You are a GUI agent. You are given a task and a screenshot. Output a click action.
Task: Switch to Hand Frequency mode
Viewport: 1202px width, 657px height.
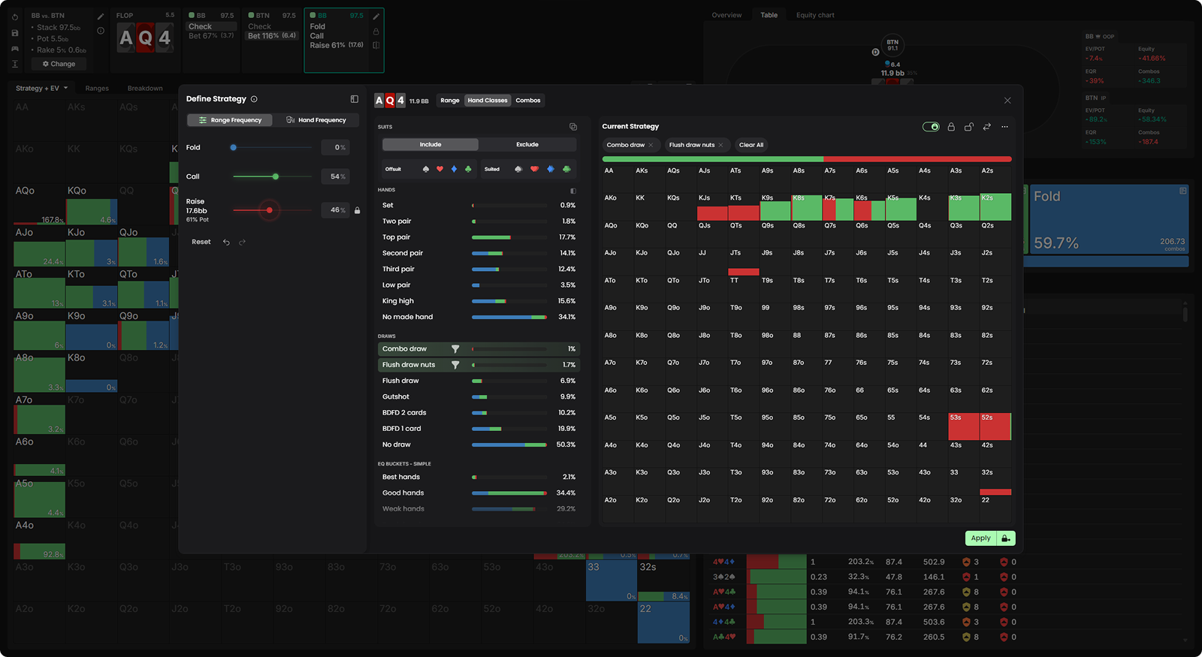pyautogui.click(x=316, y=120)
